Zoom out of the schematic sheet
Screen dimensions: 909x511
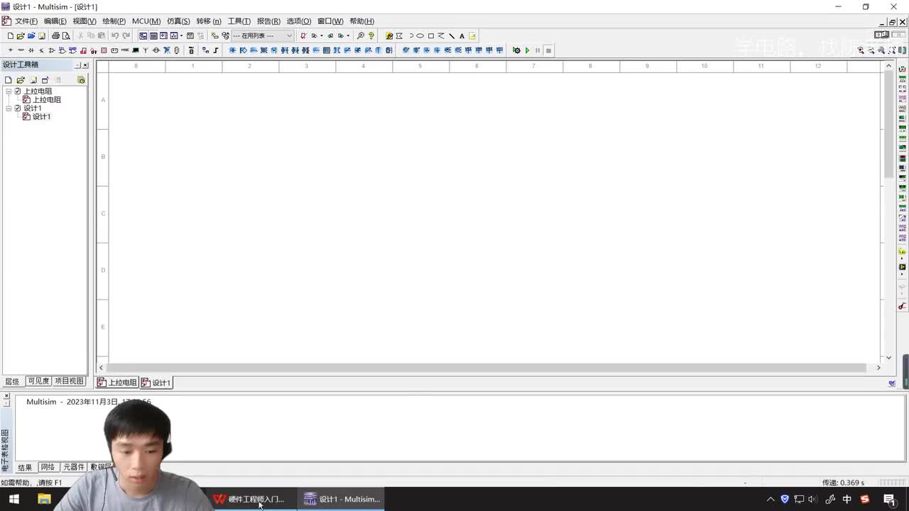click(x=871, y=50)
